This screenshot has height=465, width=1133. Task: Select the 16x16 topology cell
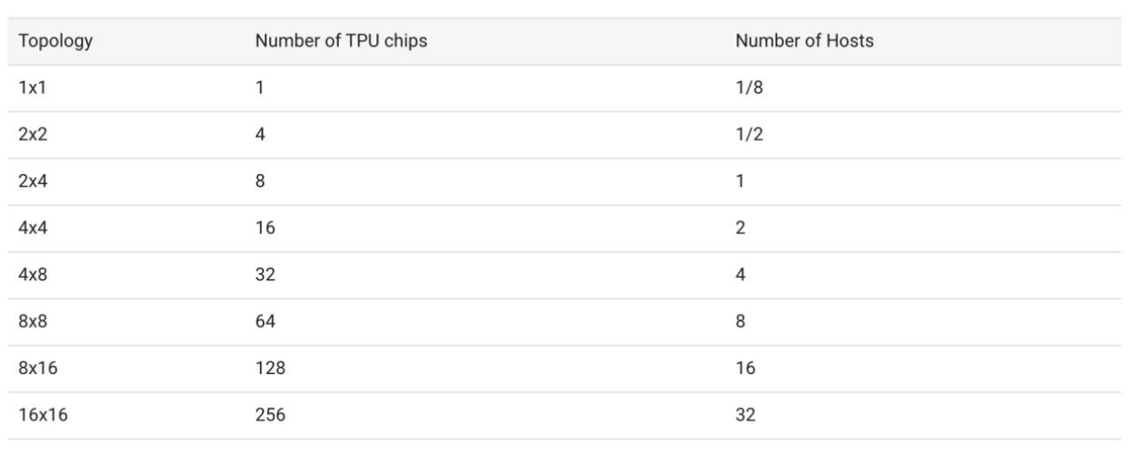point(42,415)
